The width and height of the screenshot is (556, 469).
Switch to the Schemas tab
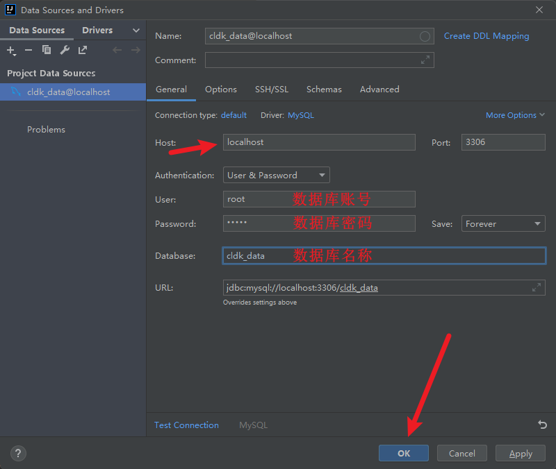point(324,89)
